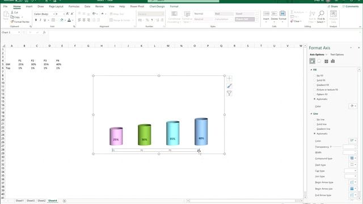Screen dimensions: 363x204
Task: Click the Transparency slider
Action: [336, 147]
